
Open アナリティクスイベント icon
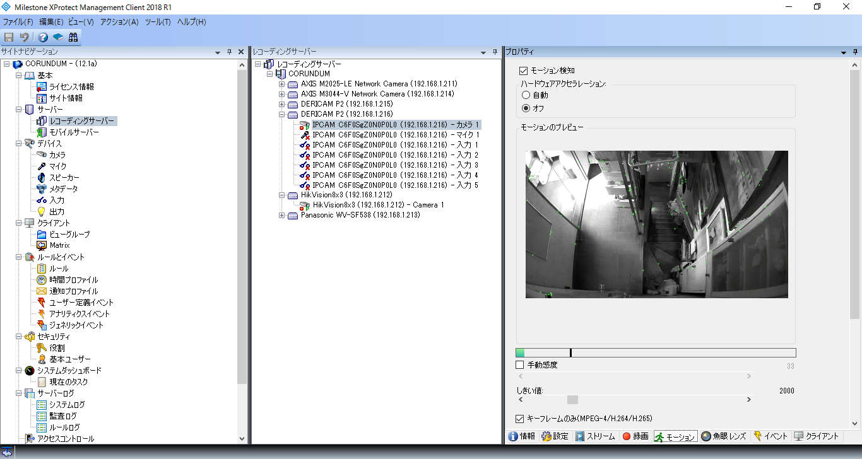[x=42, y=314]
